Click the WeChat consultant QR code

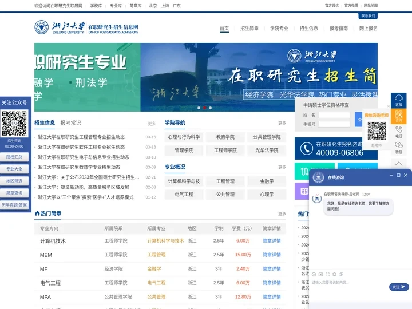pos(377,130)
